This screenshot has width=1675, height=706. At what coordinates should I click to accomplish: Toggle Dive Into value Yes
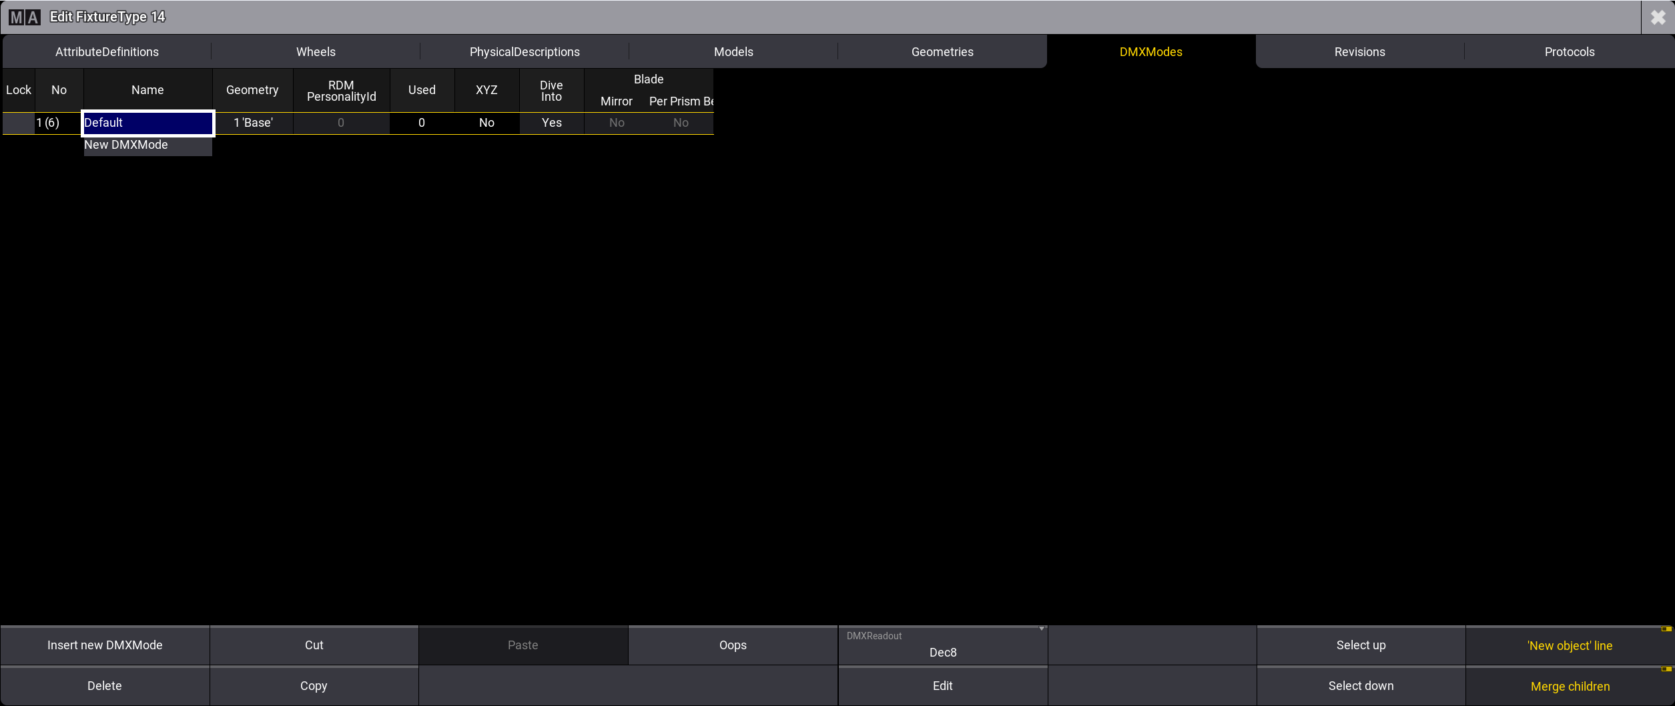point(551,123)
